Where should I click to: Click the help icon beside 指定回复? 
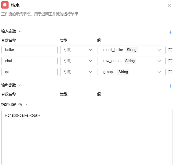20,105
